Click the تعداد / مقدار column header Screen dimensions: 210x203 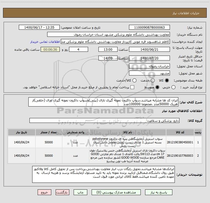pos(49,132)
